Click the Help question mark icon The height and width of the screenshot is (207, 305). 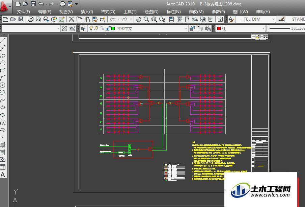[x=220, y=19]
